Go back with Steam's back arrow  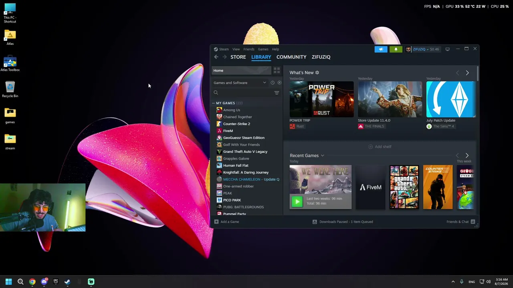[x=216, y=57]
